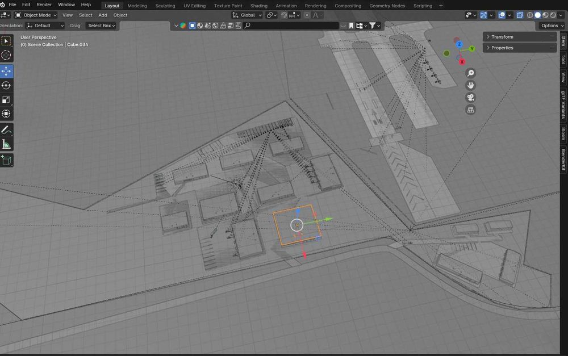Toggle snapping magnet in header
This screenshot has width=568, height=356.
click(284, 15)
